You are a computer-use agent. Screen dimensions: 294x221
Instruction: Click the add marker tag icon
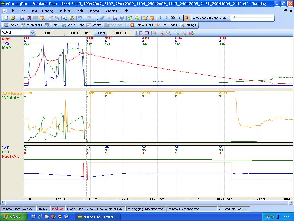pos(177,33)
